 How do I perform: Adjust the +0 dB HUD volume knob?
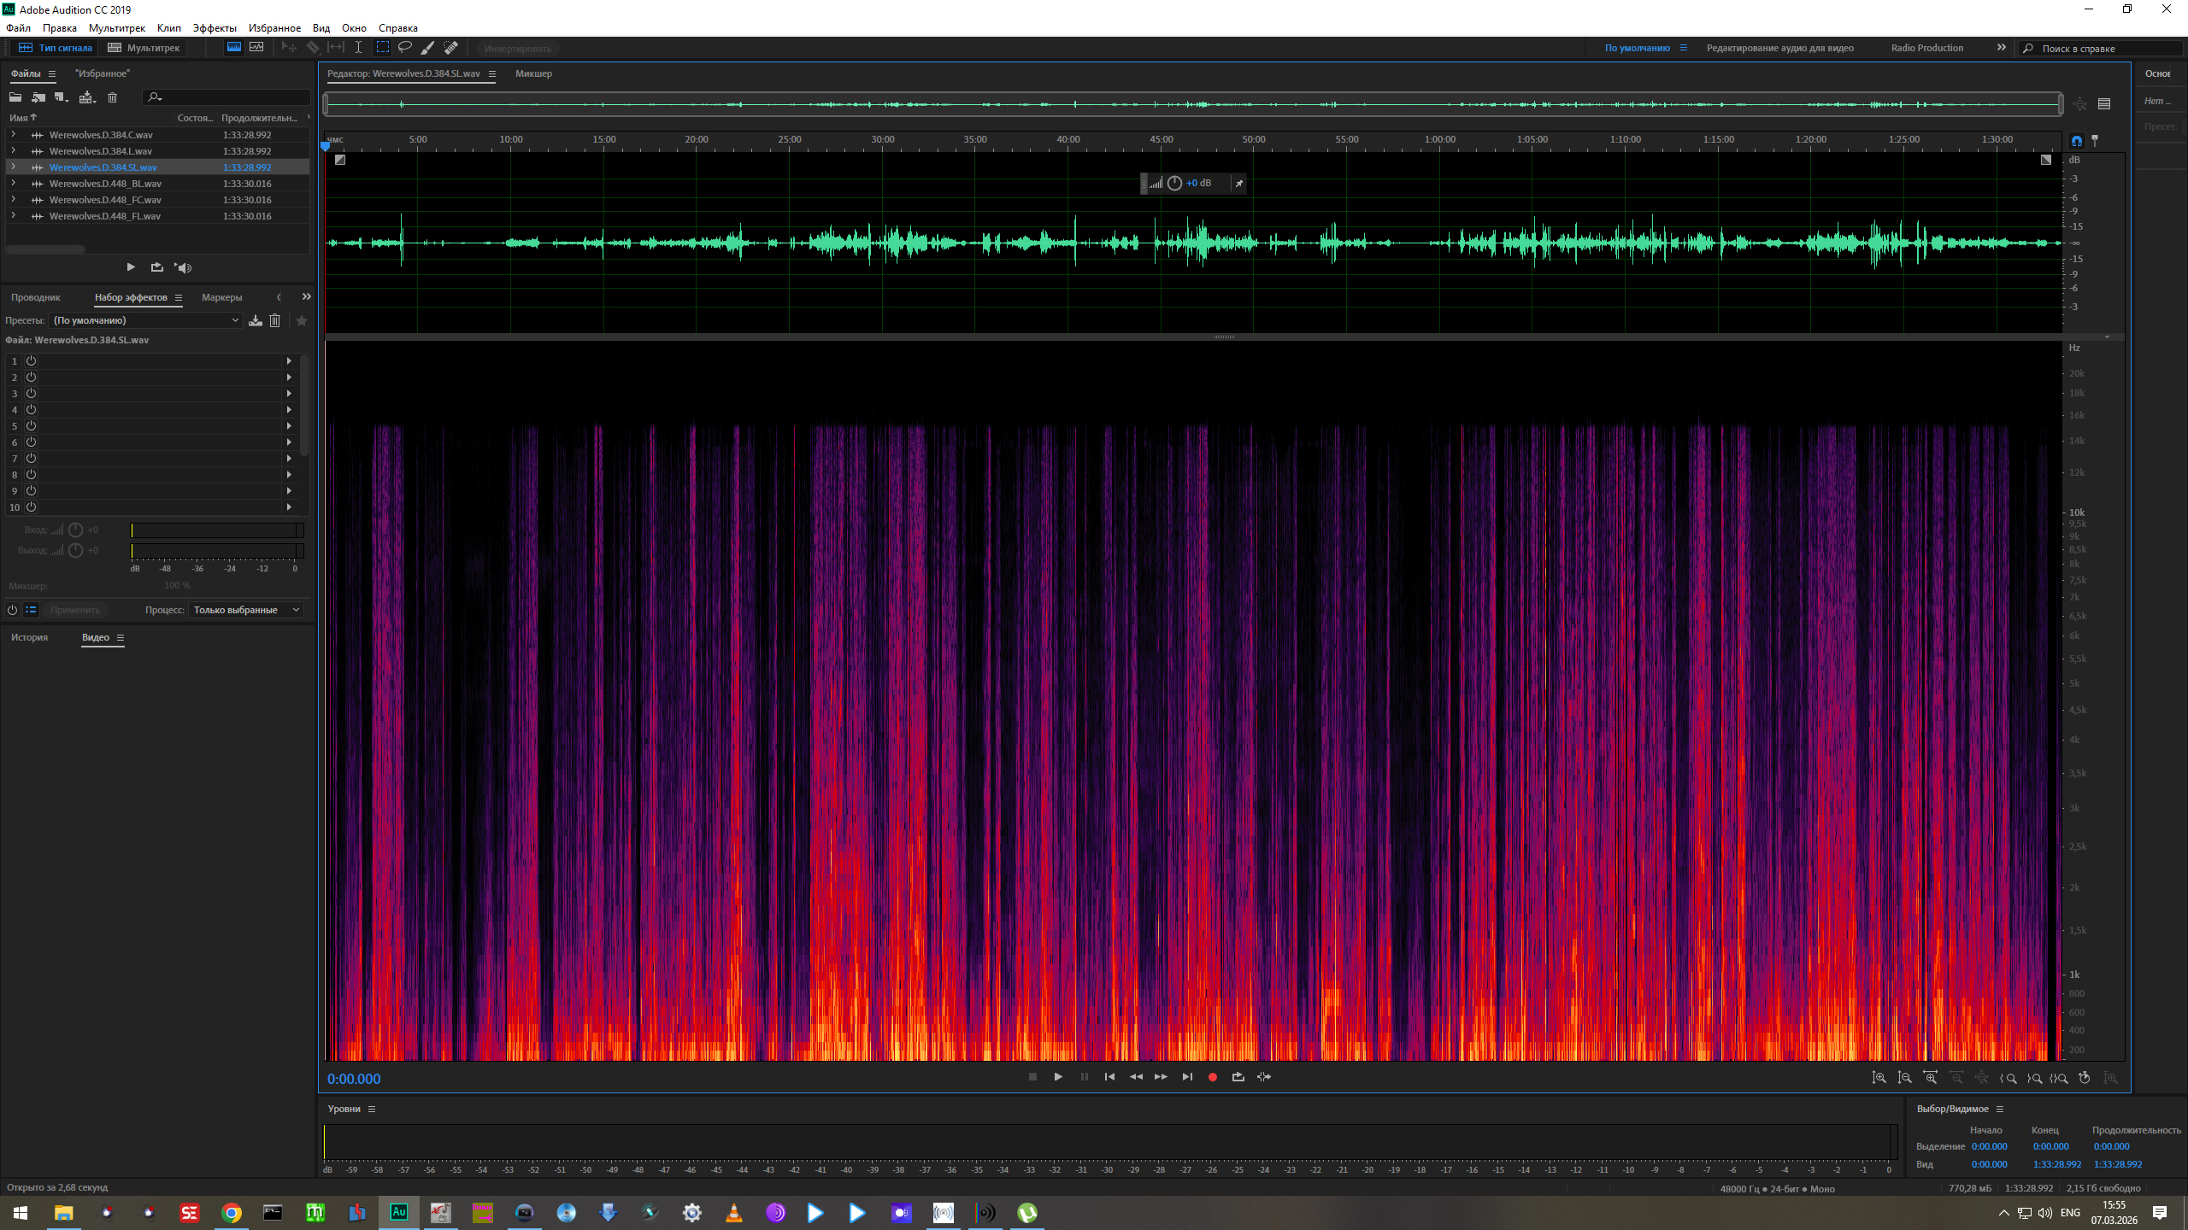pos(1174,183)
